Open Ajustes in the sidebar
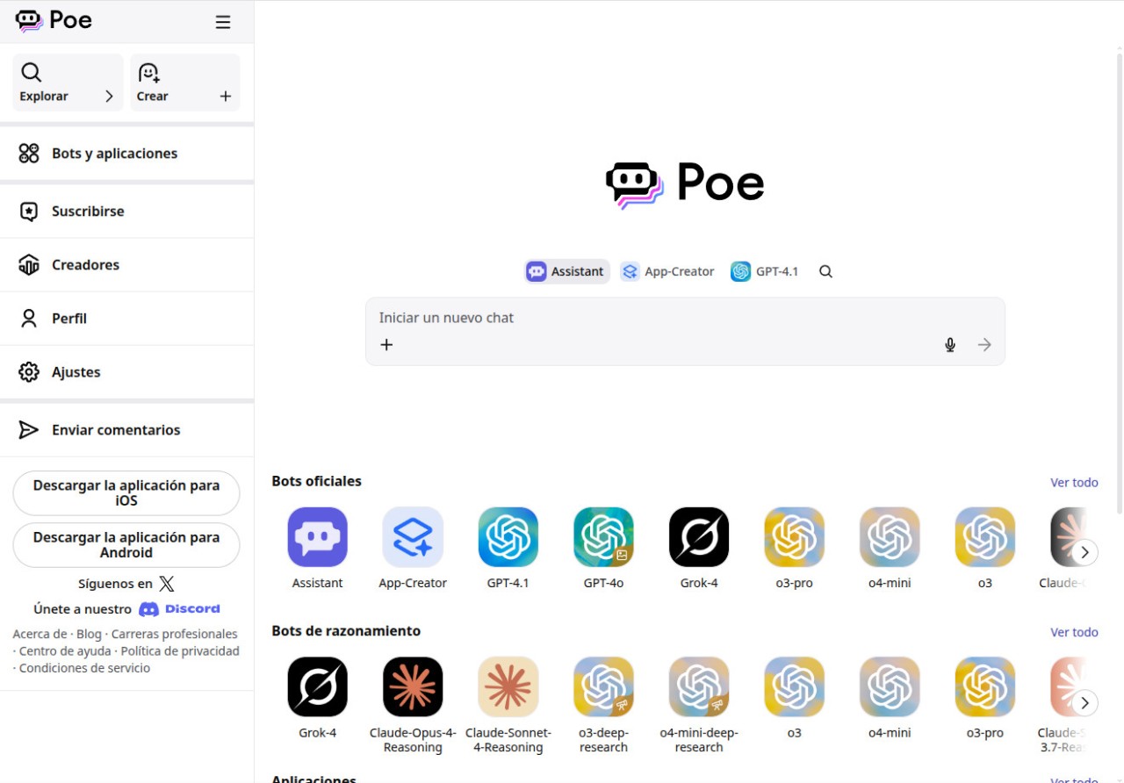Screen dimensions: 1124x783 pyautogui.click(x=76, y=372)
